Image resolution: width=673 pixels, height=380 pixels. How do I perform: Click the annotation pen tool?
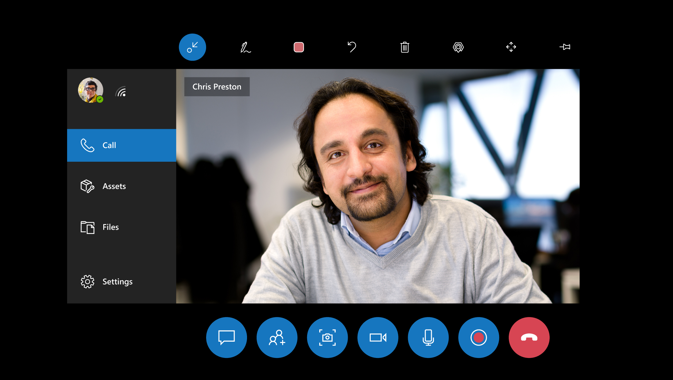pyautogui.click(x=245, y=47)
